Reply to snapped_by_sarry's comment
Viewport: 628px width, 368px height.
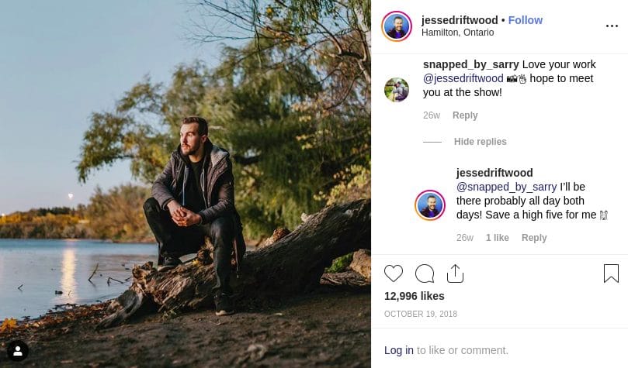tap(465, 115)
